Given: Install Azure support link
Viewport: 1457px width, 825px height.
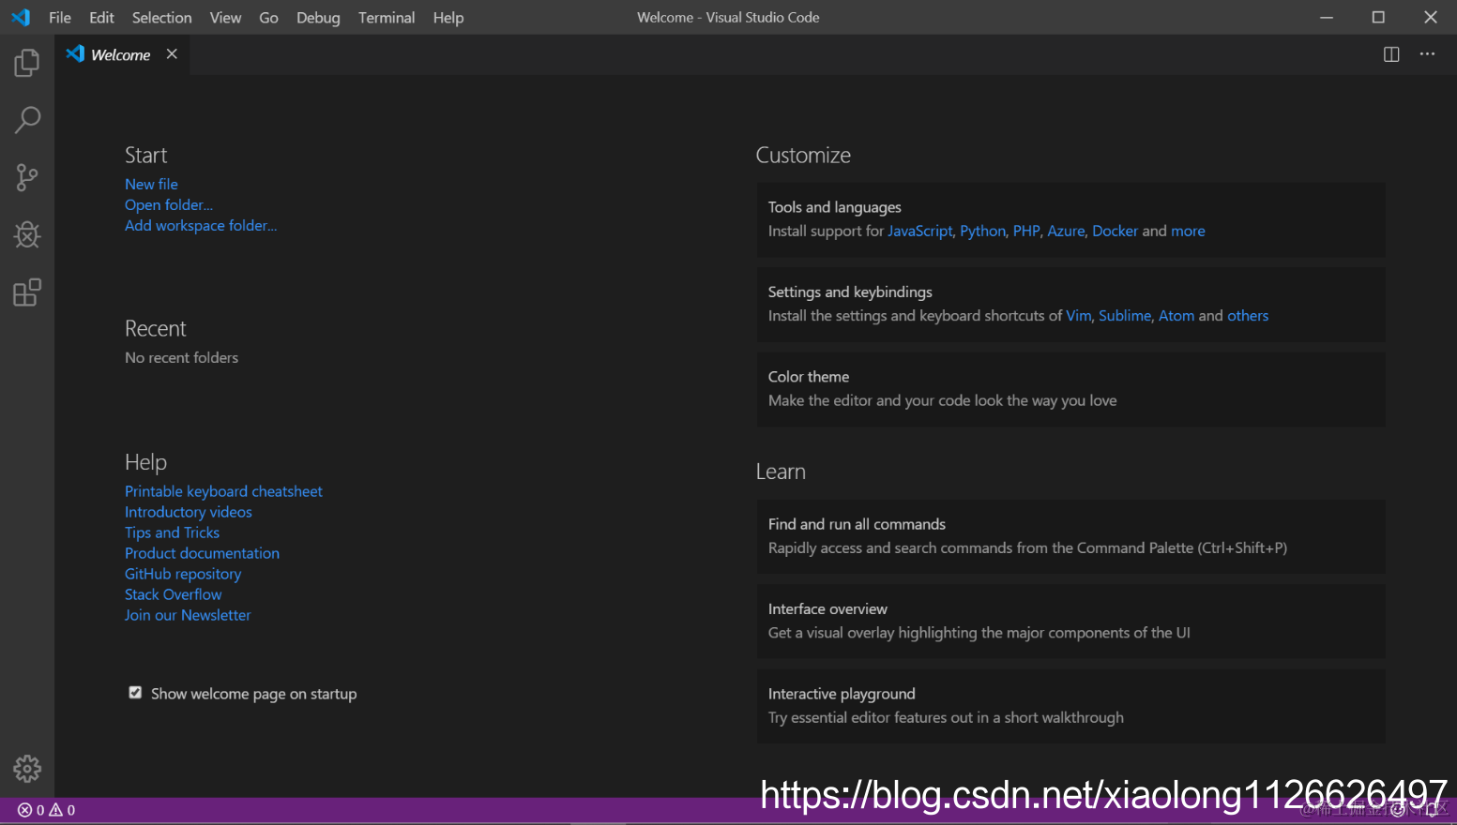Looking at the screenshot, I should coord(1066,231).
